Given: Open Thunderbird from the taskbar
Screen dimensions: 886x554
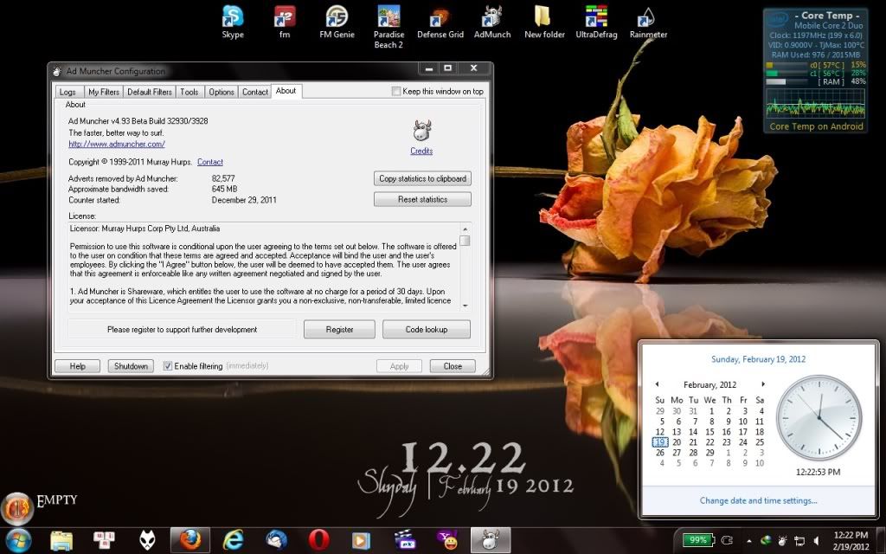Looking at the screenshot, I should click(x=276, y=540).
